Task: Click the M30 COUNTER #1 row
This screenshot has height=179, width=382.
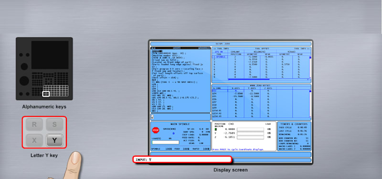Action: pyautogui.click(x=294, y=138)
